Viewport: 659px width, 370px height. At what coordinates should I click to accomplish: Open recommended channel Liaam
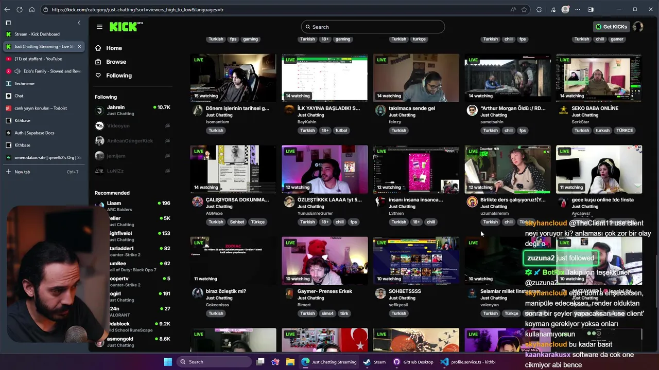[133, 206]
